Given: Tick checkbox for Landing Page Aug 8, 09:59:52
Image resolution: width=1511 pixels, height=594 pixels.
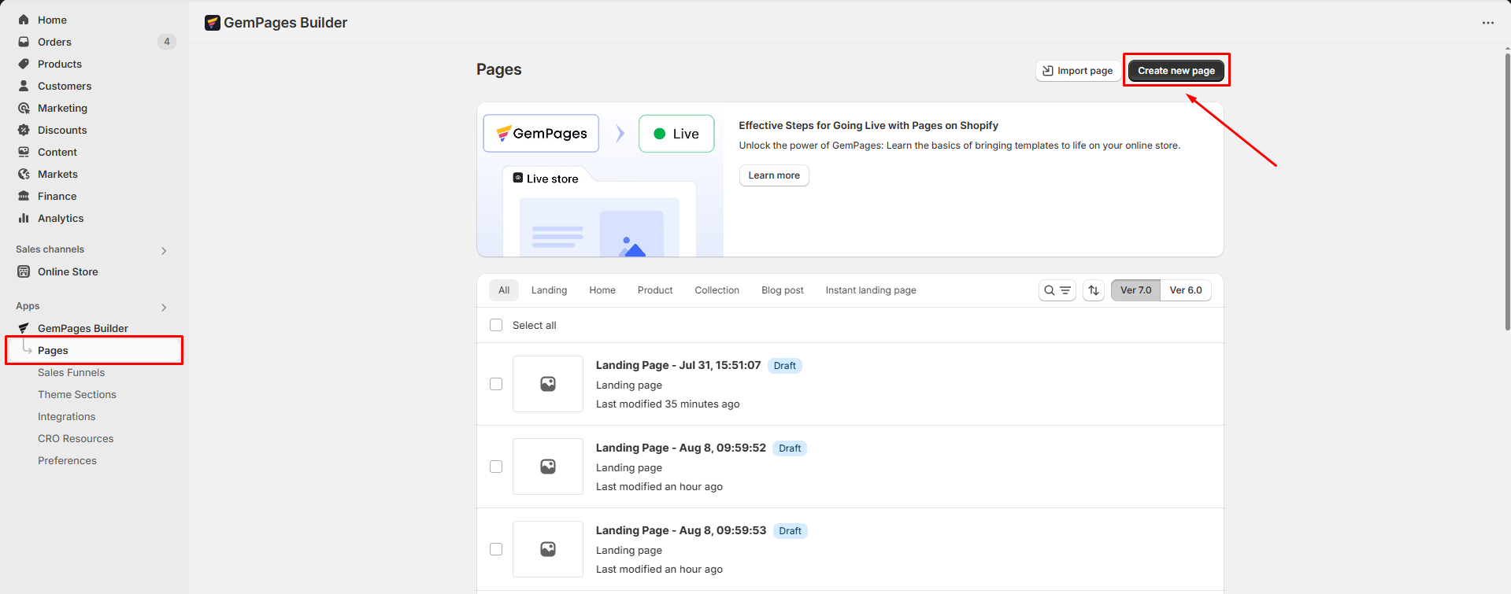Looking at the screenshot, I should (x=496, y=467).
